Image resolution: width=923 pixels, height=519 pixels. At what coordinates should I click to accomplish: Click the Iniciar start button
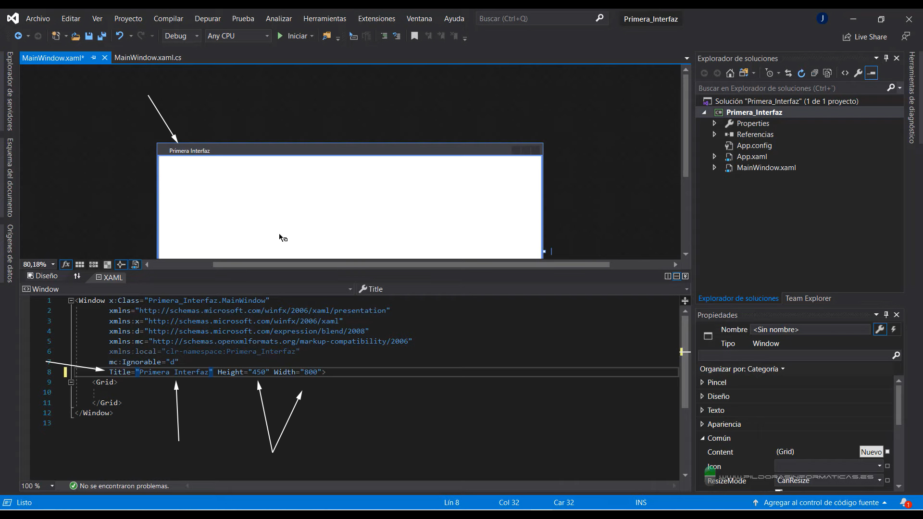coord(293,36)
